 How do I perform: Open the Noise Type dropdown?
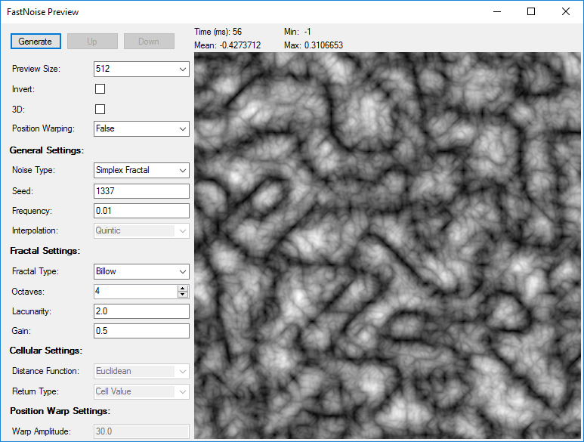click(141, 170)
